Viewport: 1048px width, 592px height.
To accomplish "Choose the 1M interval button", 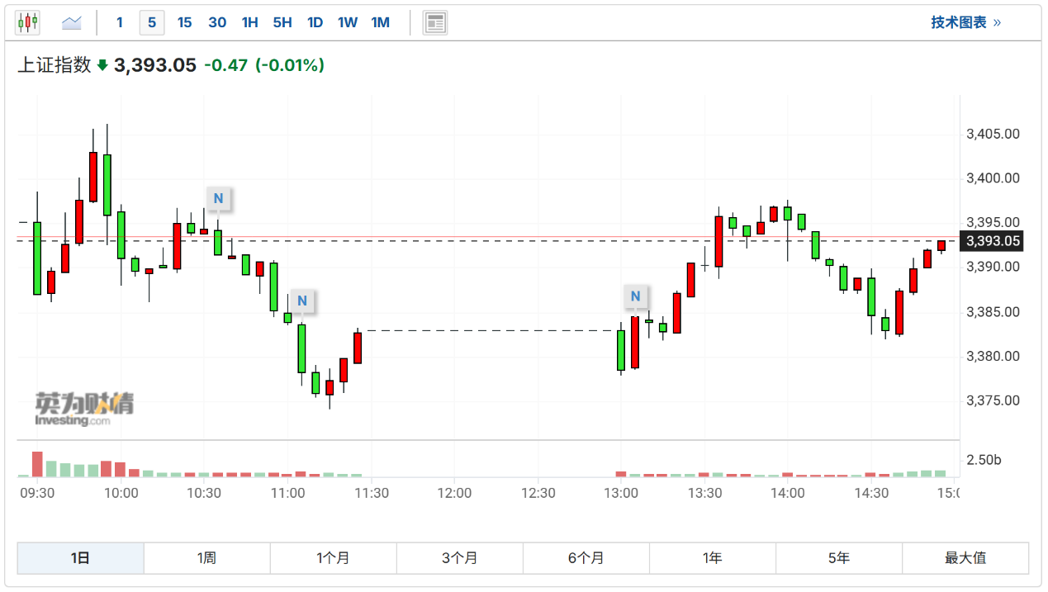I will [380, 22].
